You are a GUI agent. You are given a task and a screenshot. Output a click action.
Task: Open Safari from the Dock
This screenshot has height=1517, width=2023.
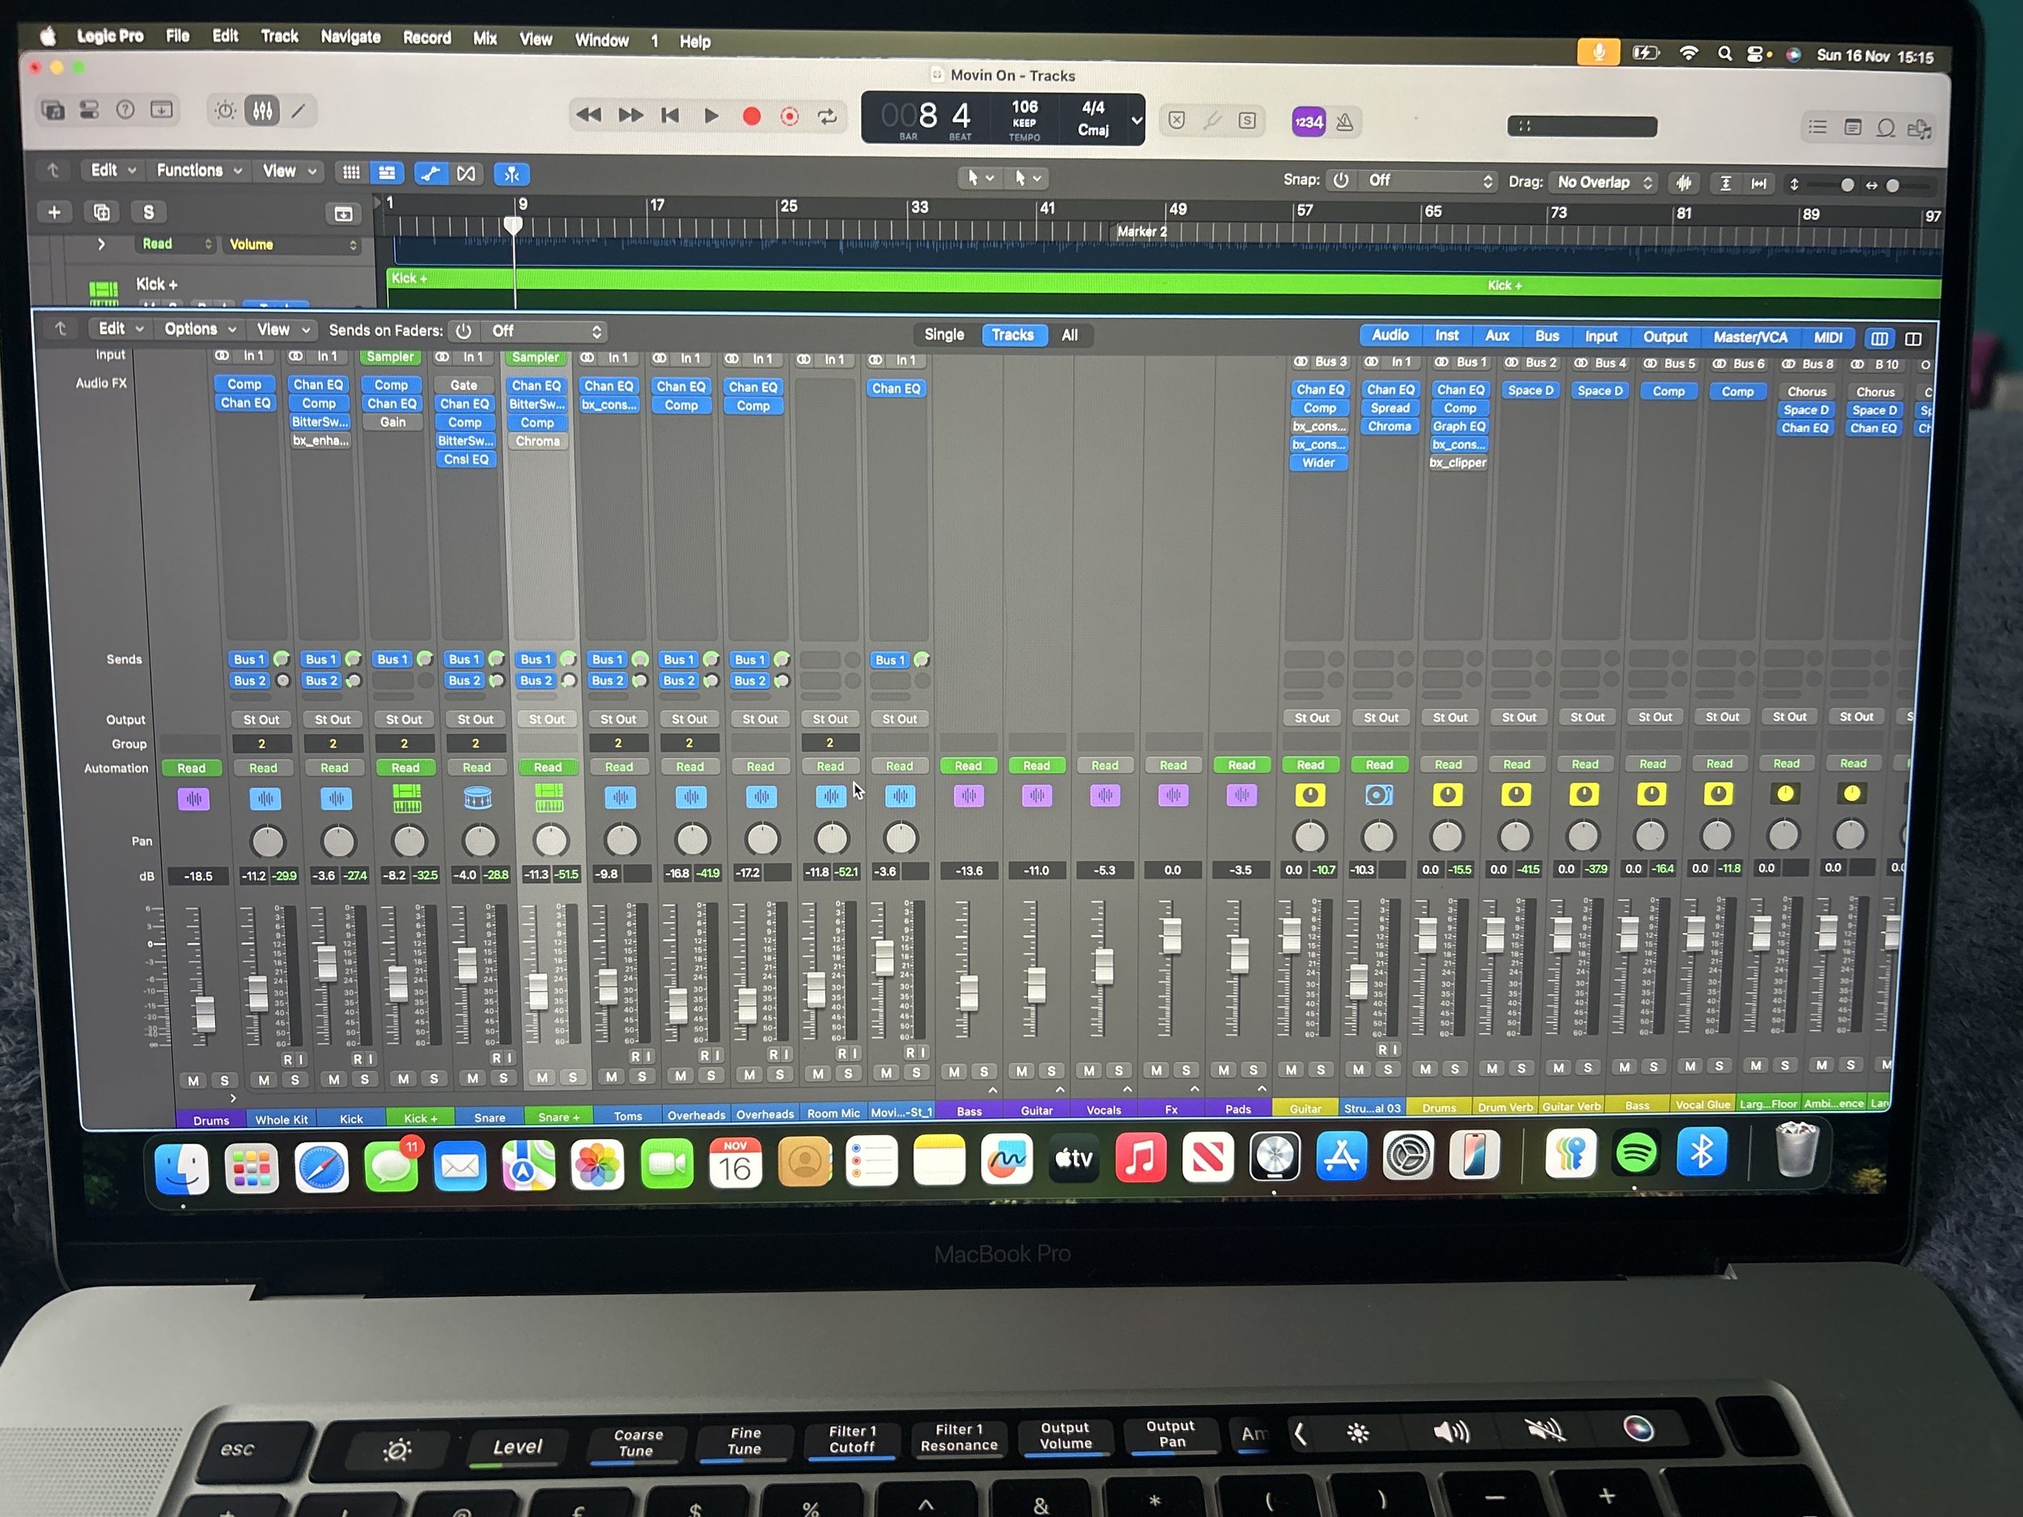coord(321,1167)
